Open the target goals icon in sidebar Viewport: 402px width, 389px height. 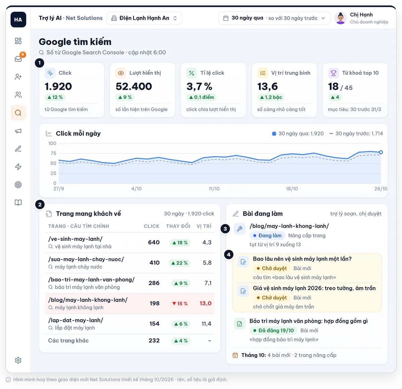pos(18,185)
